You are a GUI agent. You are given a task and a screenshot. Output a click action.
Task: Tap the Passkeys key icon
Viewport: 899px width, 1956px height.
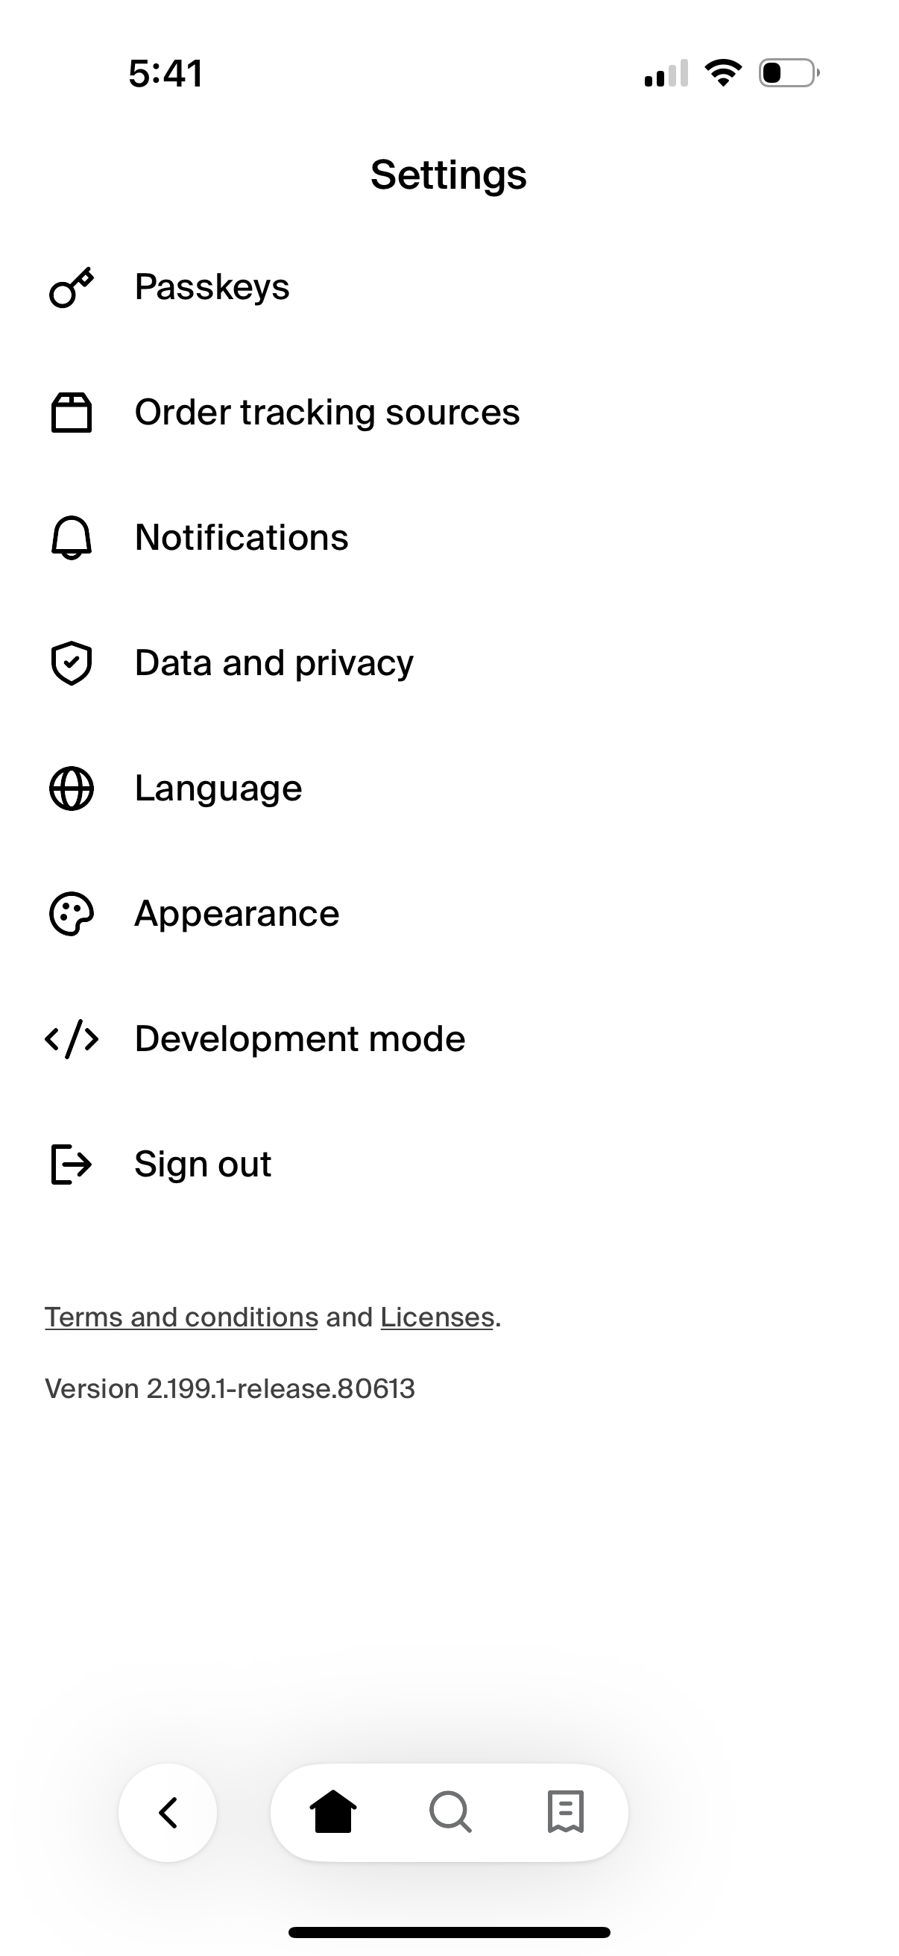tap(72, 288)
